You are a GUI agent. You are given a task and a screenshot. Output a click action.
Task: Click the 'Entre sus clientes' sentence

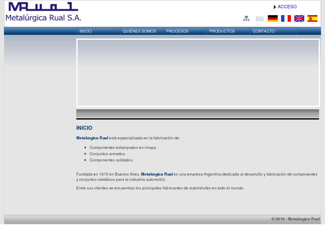160,188
